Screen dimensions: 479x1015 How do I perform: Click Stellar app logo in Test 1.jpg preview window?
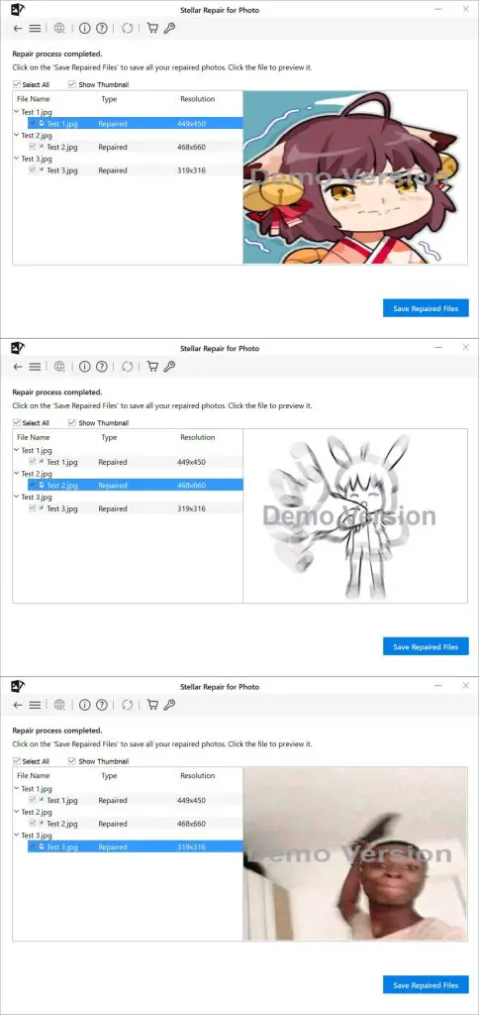point(18,9)
